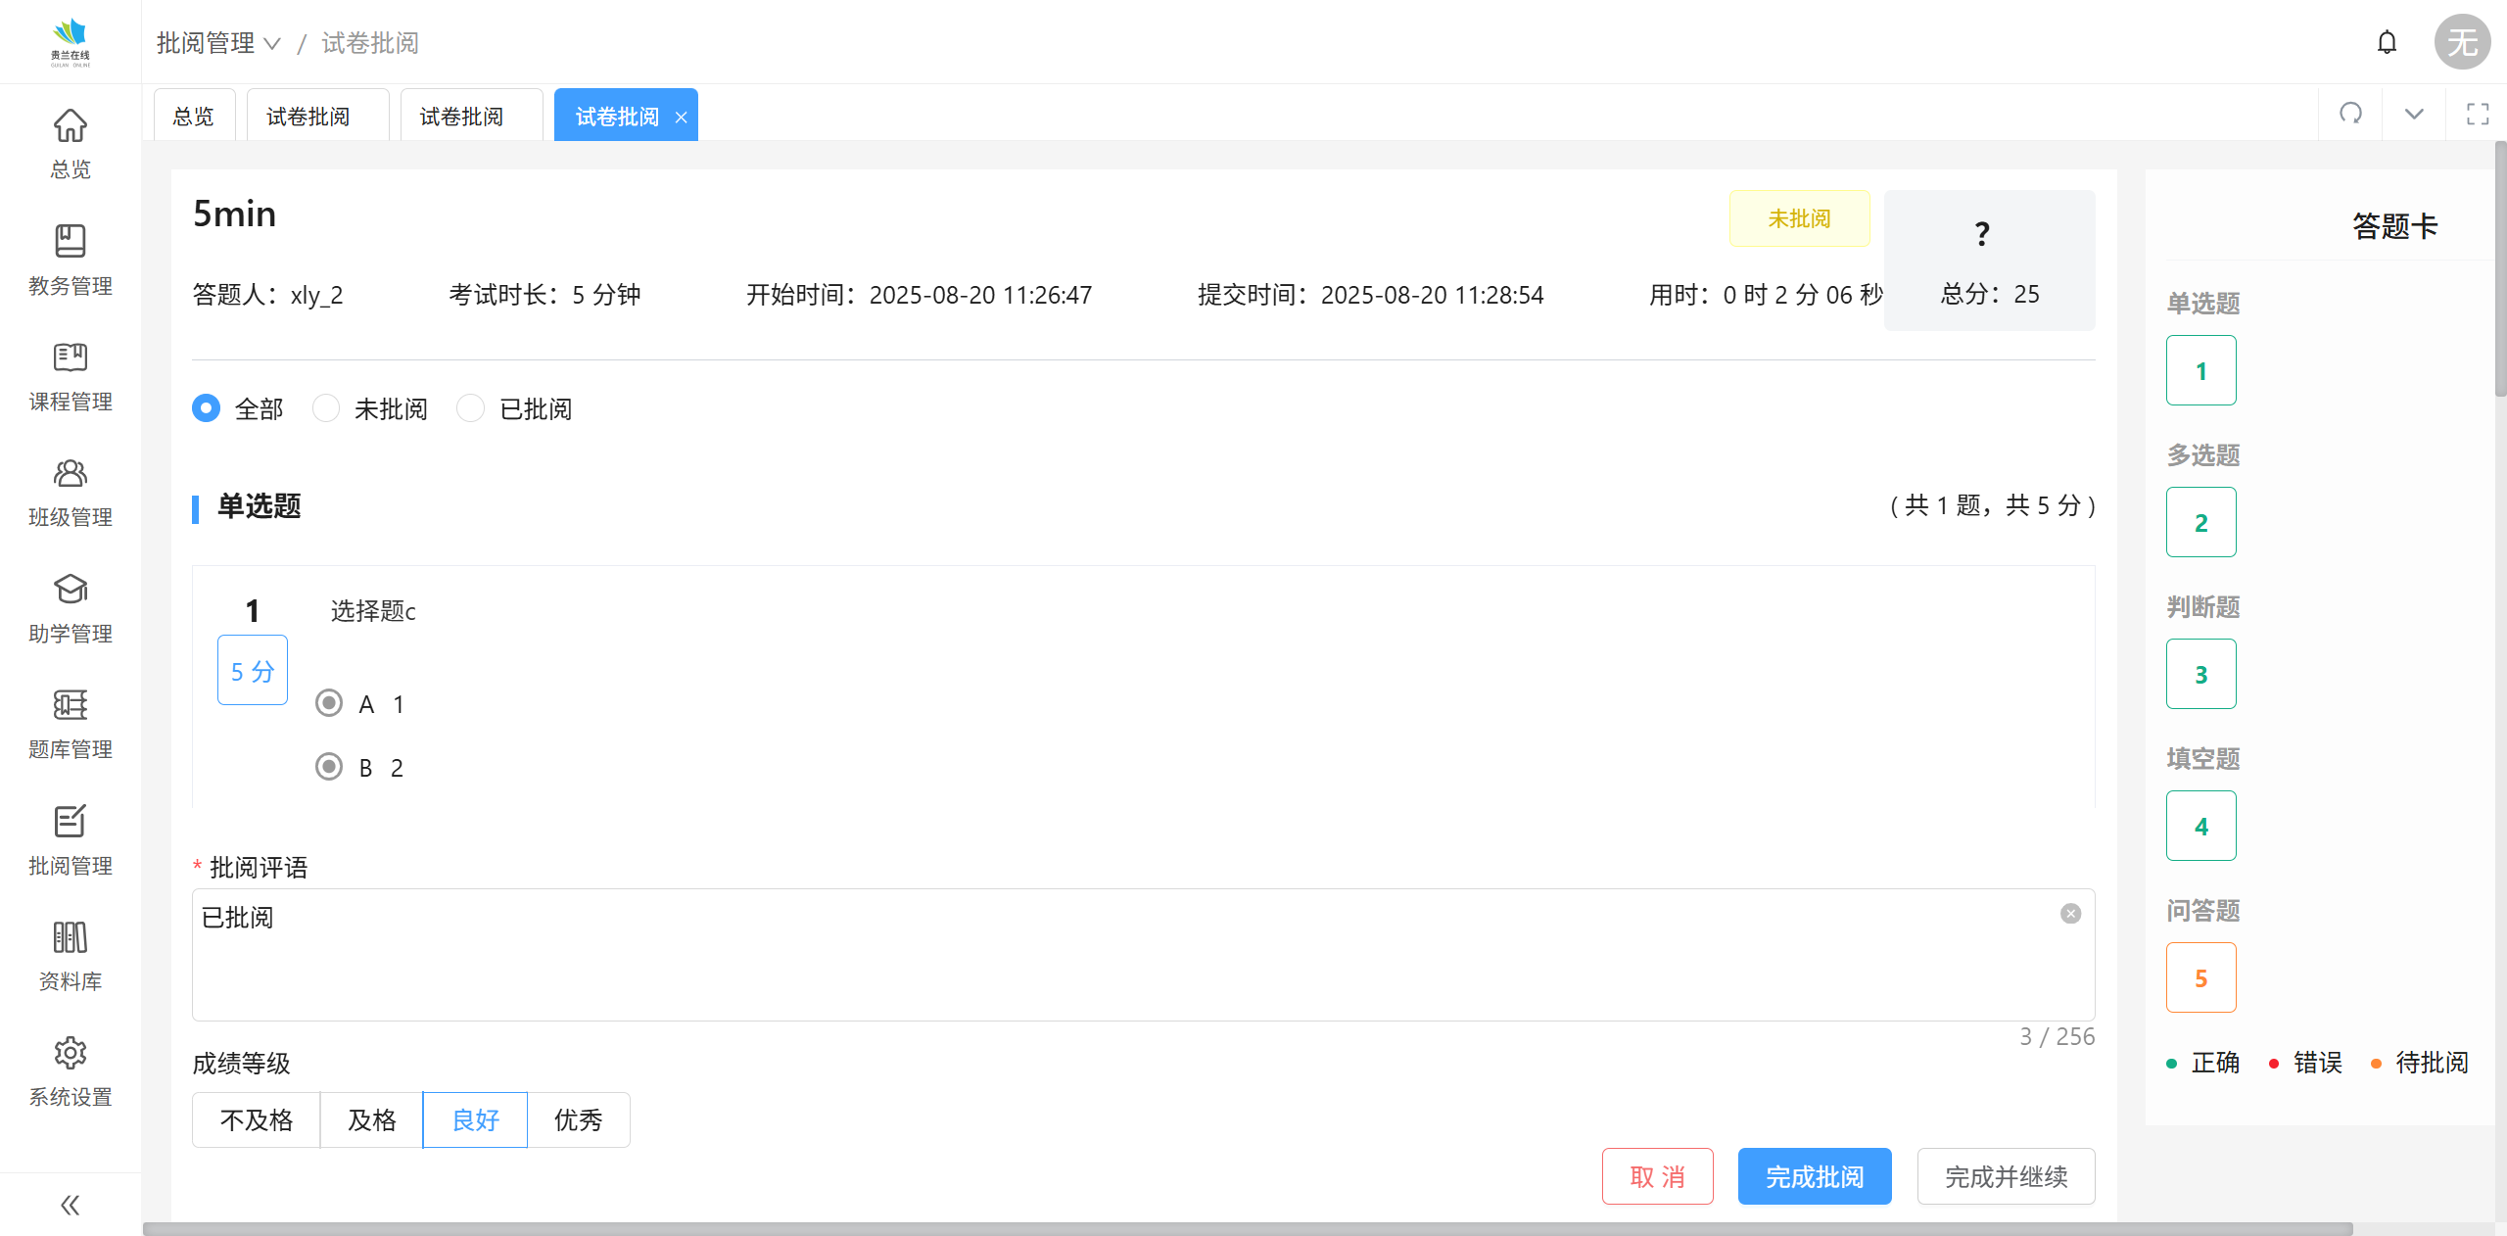Select the 全部 filter radio button
The width and height of the screenshot is (2507, 1236).
pyautogui.click(x=207, y=408)
